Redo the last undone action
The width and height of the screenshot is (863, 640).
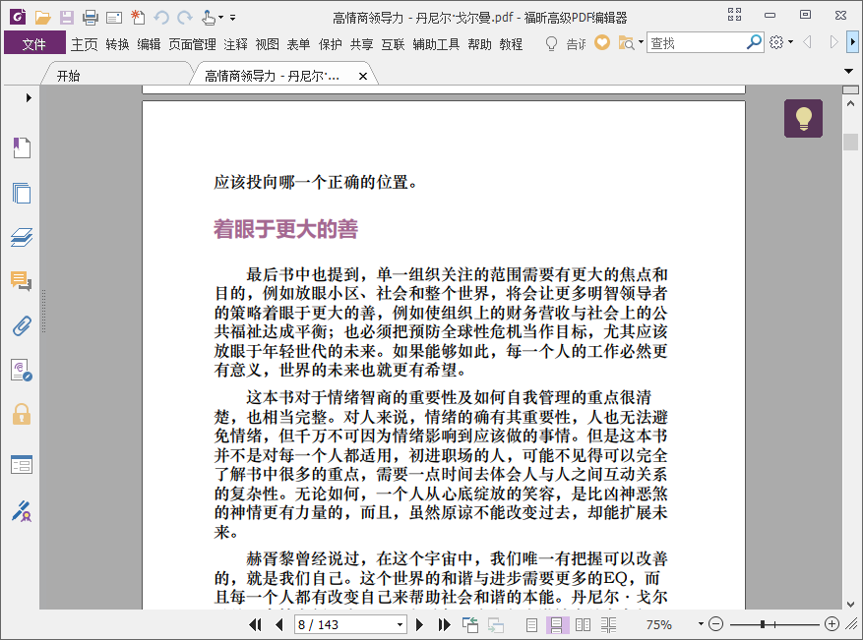pyautogui.click(x=185, y=18)
